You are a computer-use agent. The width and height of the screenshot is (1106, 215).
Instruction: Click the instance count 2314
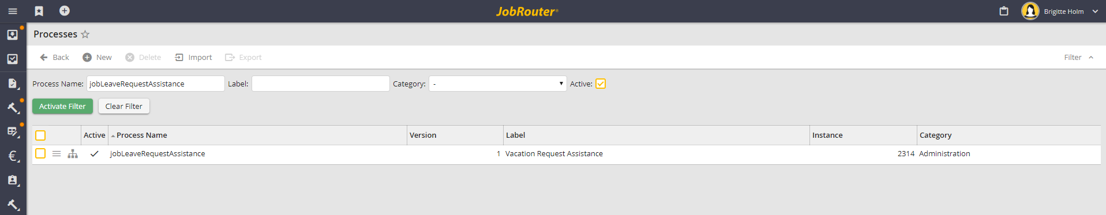pos(906,153)
